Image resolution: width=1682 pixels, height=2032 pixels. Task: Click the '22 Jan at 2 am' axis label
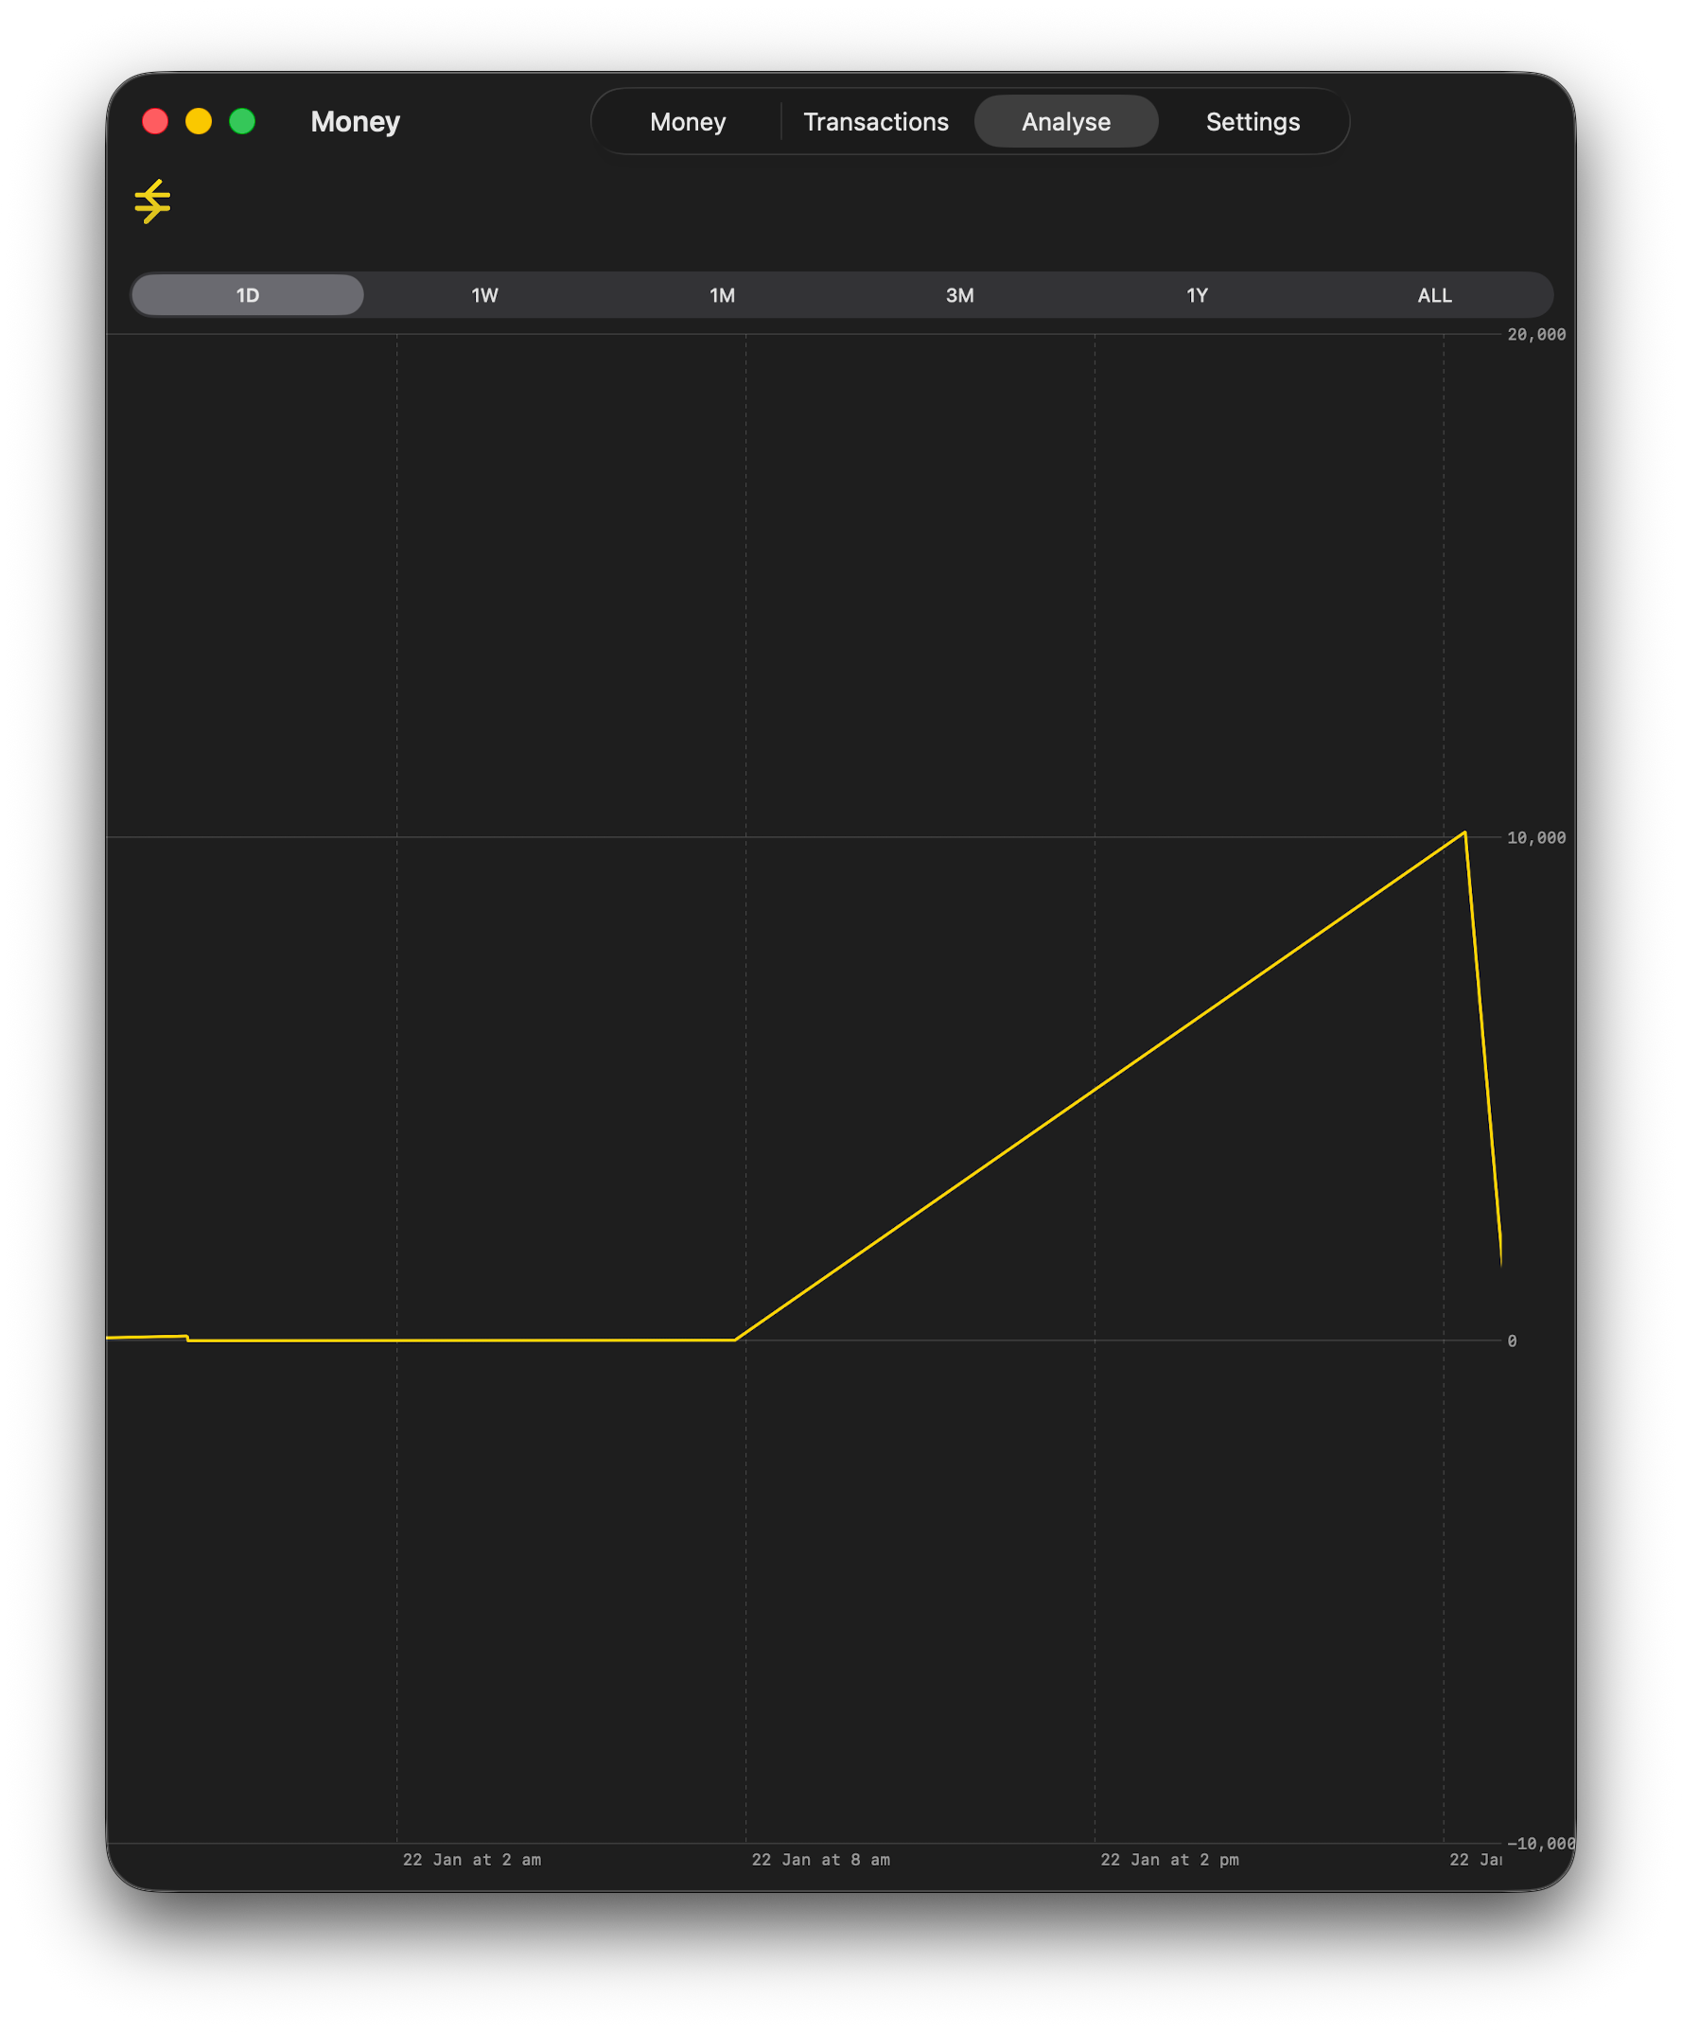tap(471, 1860)
